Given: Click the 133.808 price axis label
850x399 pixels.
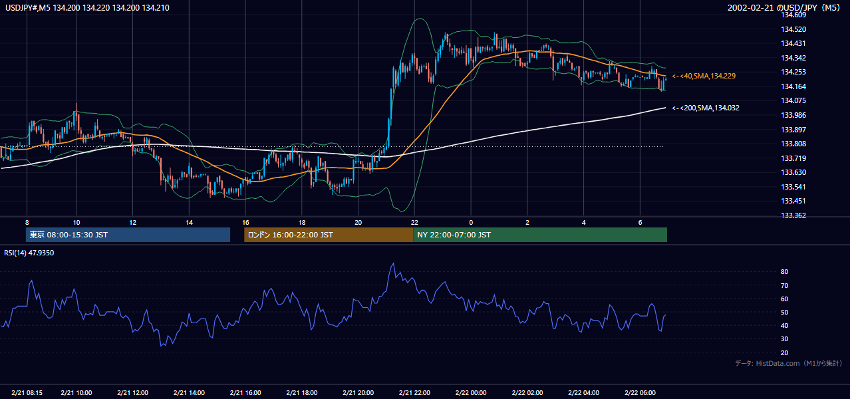Looking at the screenshot, I should 793,144.
